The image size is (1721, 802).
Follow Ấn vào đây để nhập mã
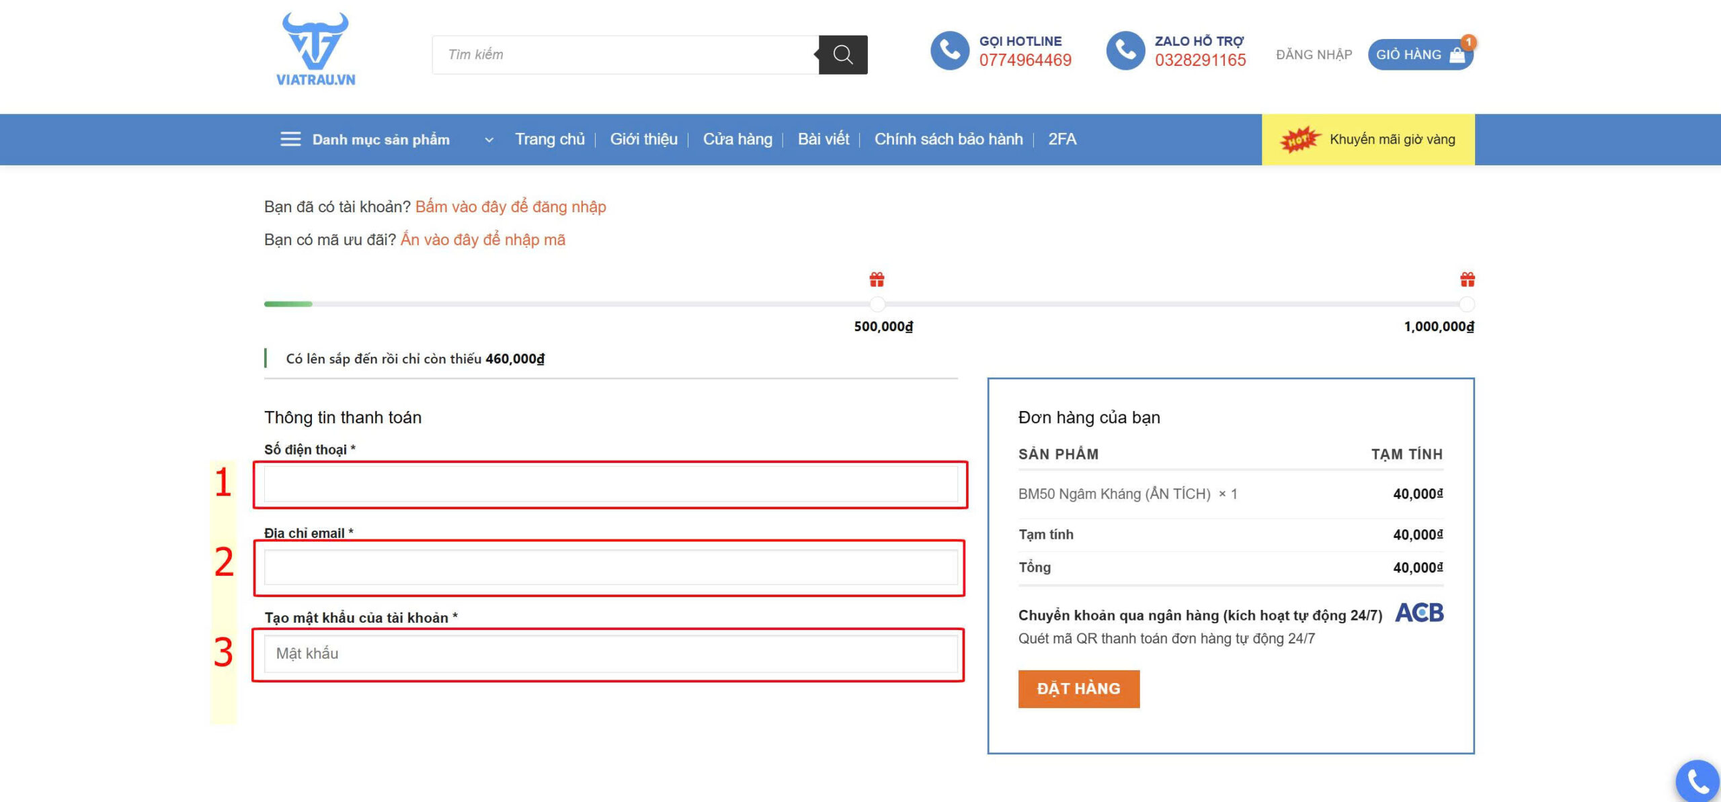[x=483, y=240]
